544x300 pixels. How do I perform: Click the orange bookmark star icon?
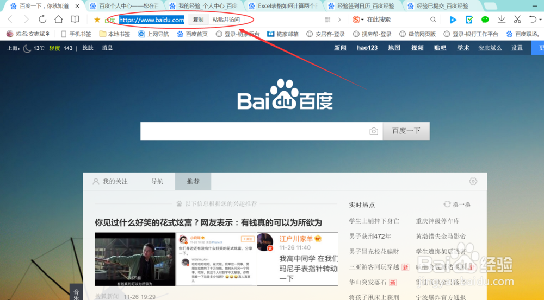pyautogui.click(x=97, y=20)
